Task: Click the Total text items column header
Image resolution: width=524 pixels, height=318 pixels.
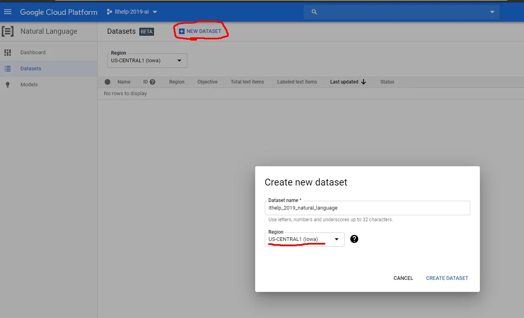Action: (247, 82)
